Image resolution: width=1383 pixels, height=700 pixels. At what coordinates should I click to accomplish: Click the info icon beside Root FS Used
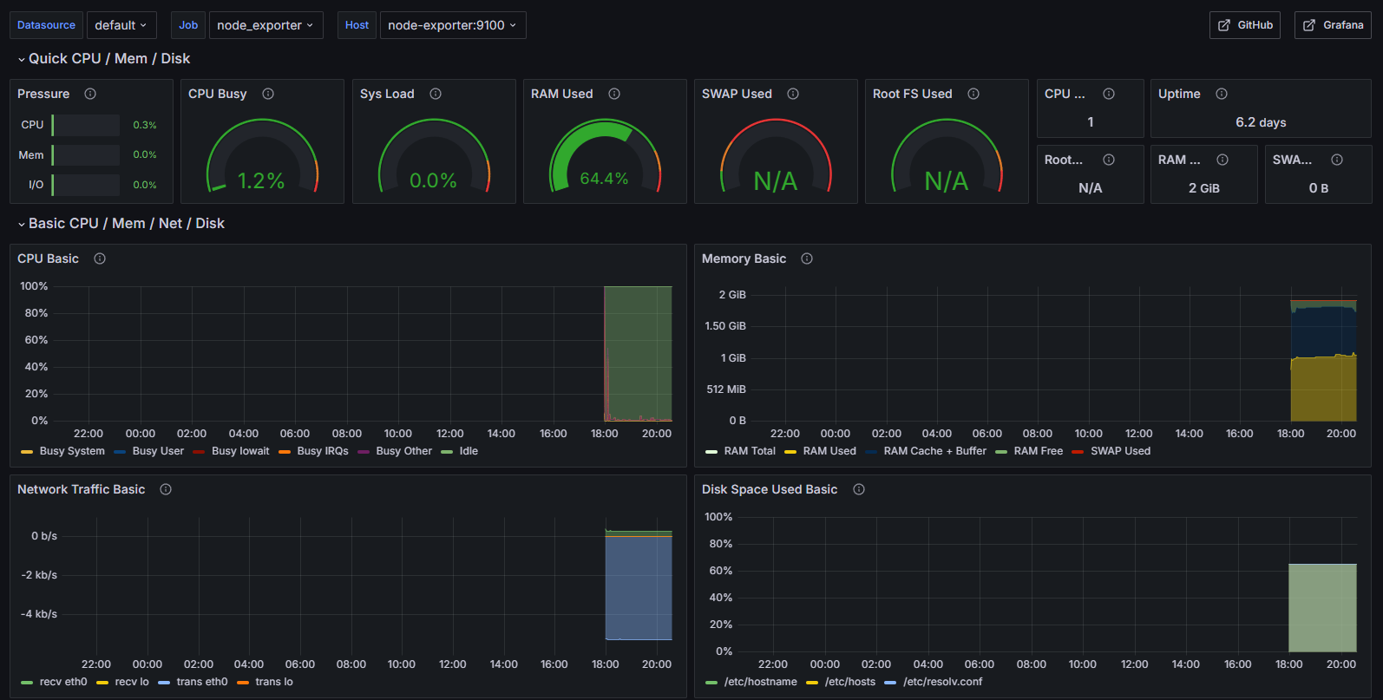pyautogui.click(x=973, y=94)
